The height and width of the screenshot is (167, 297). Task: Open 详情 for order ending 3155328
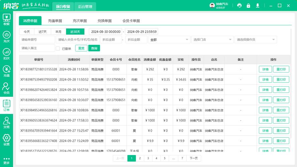point(265,69)
